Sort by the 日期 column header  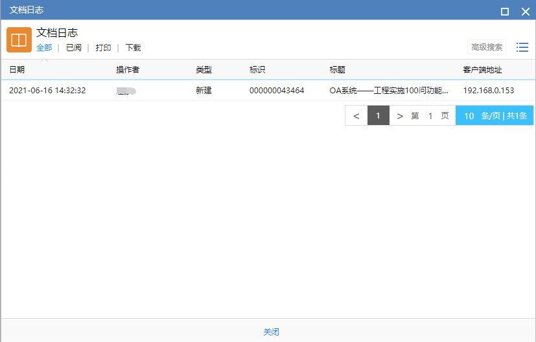tap(17, 70)
